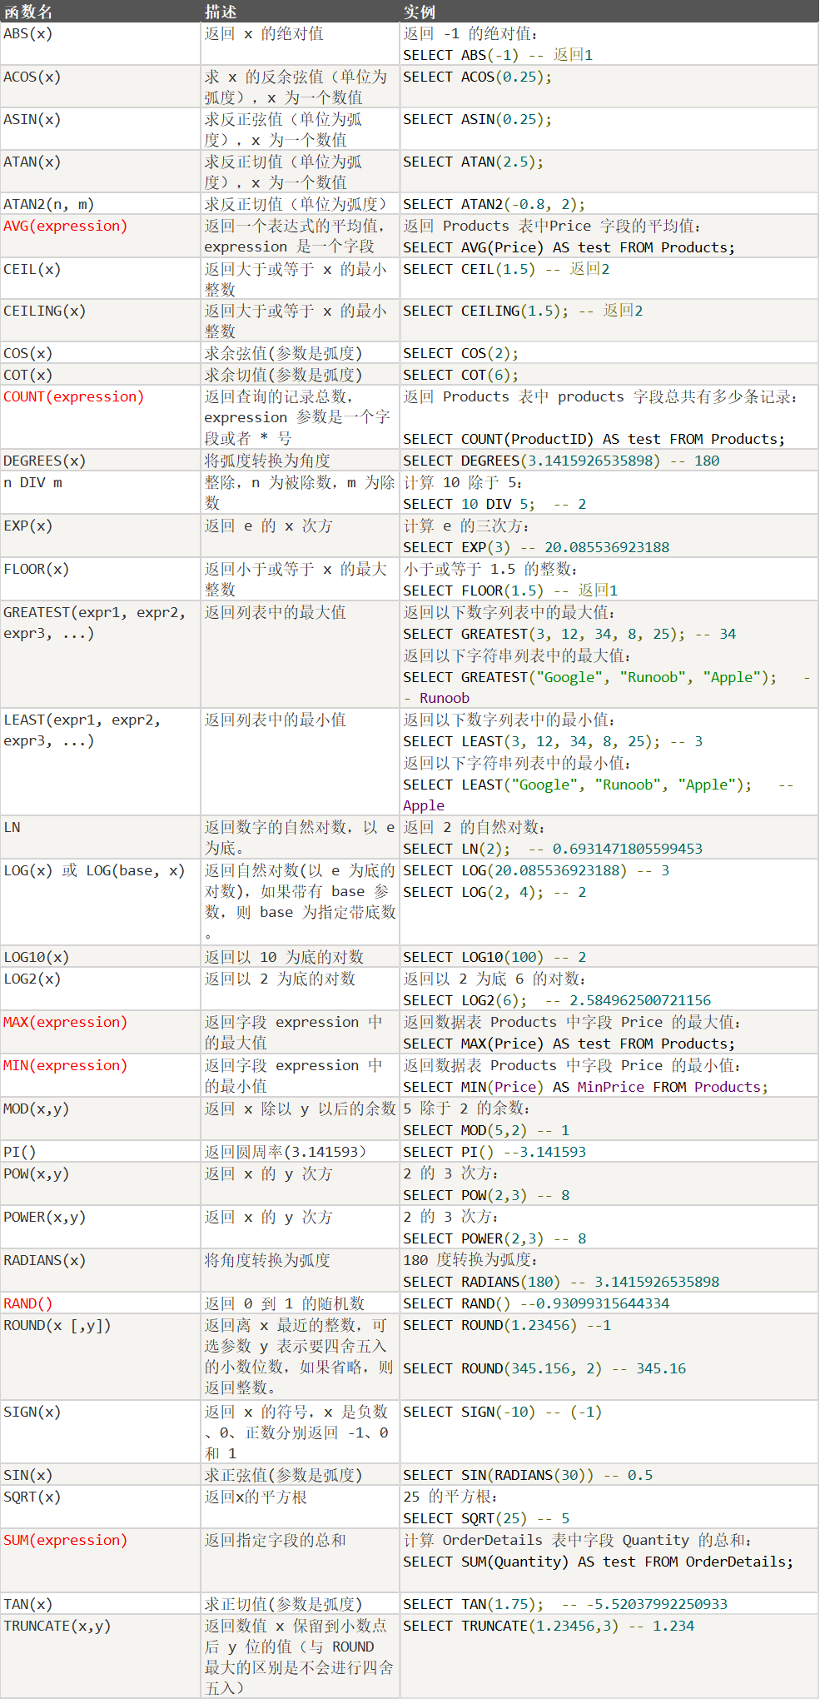Click the SELECT 10 DIV 5 example
820x1699 pixels.
tap(494, 505)
